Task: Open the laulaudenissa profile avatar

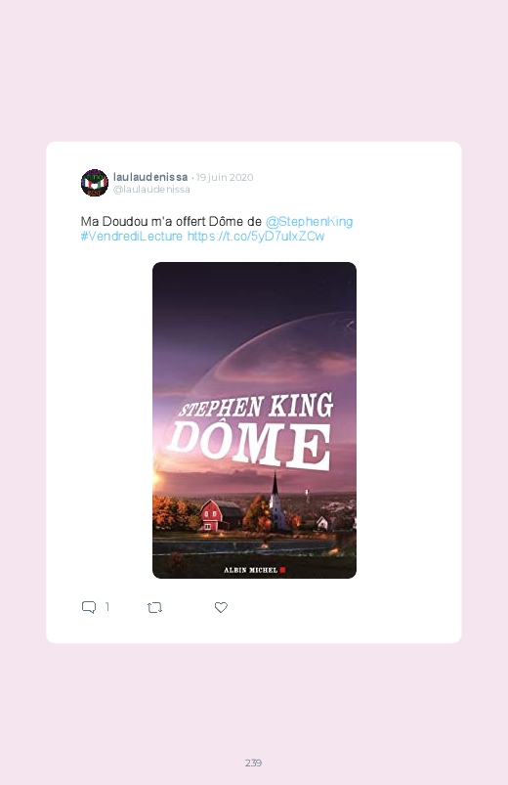Action: pyautogui.click(x=95, y=183)
